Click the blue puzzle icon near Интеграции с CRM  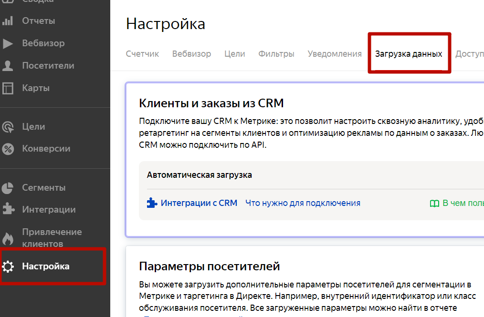(152, 203)
